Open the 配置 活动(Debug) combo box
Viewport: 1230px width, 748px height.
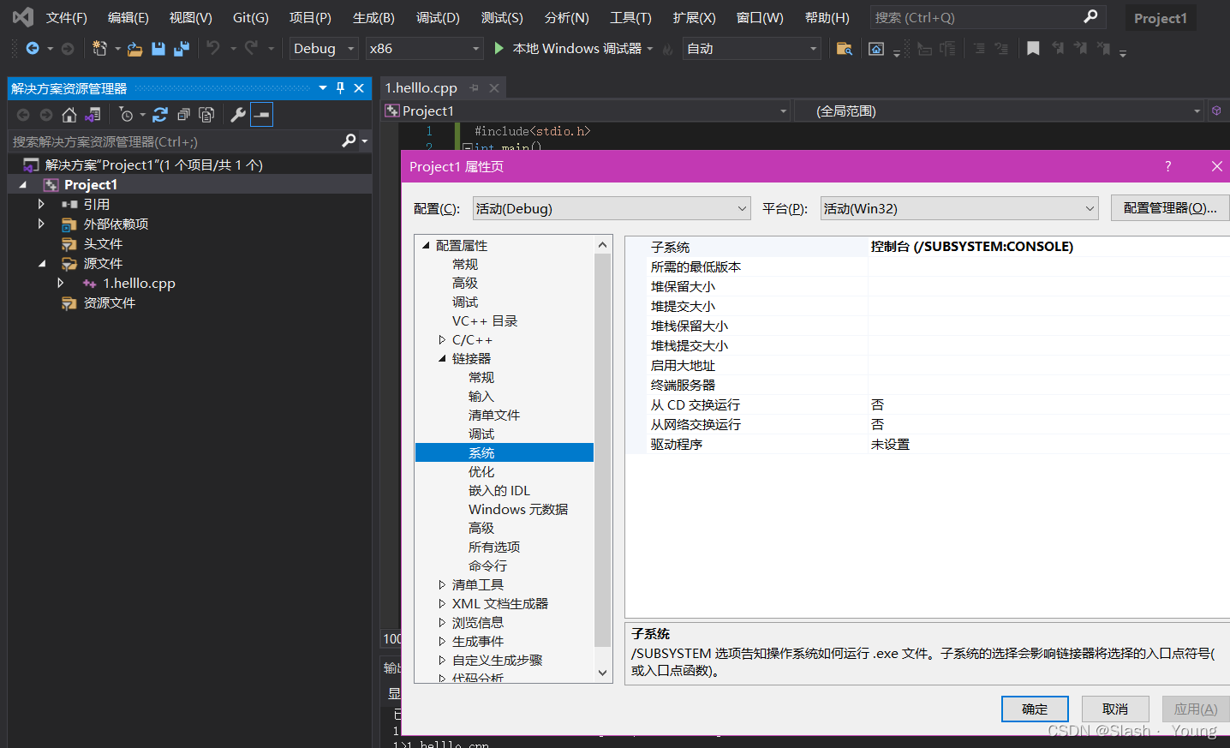[612, 208]
